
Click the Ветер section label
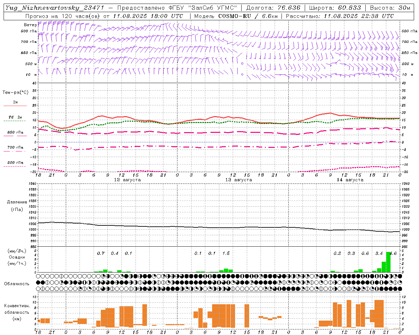pos(30,25)
